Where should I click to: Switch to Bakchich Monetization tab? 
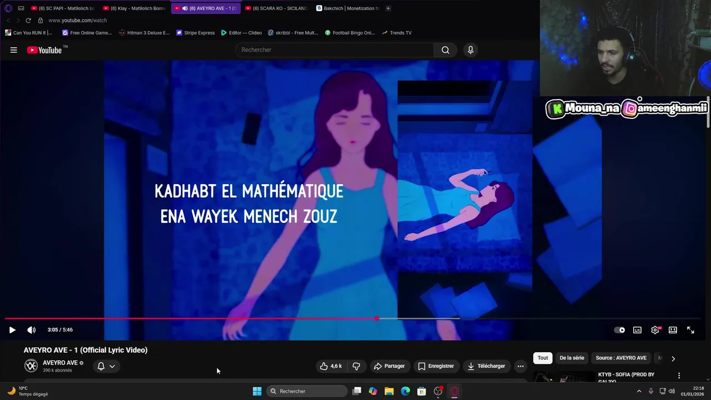(348, 8)
